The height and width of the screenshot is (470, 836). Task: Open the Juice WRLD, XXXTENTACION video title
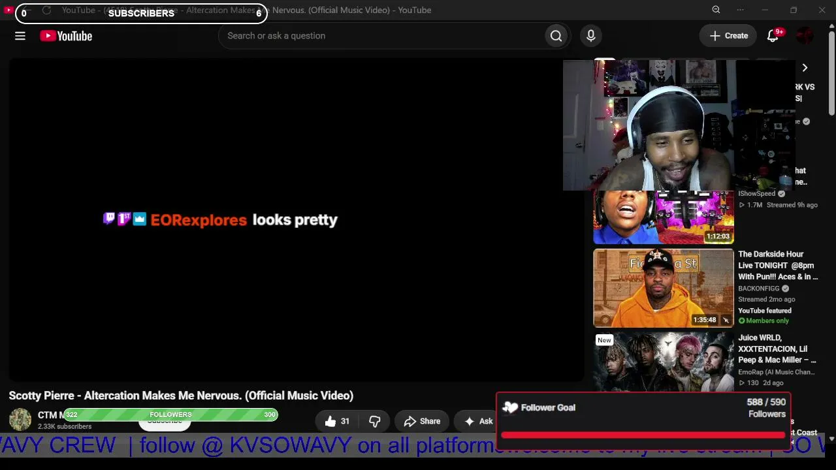point(777,349)
